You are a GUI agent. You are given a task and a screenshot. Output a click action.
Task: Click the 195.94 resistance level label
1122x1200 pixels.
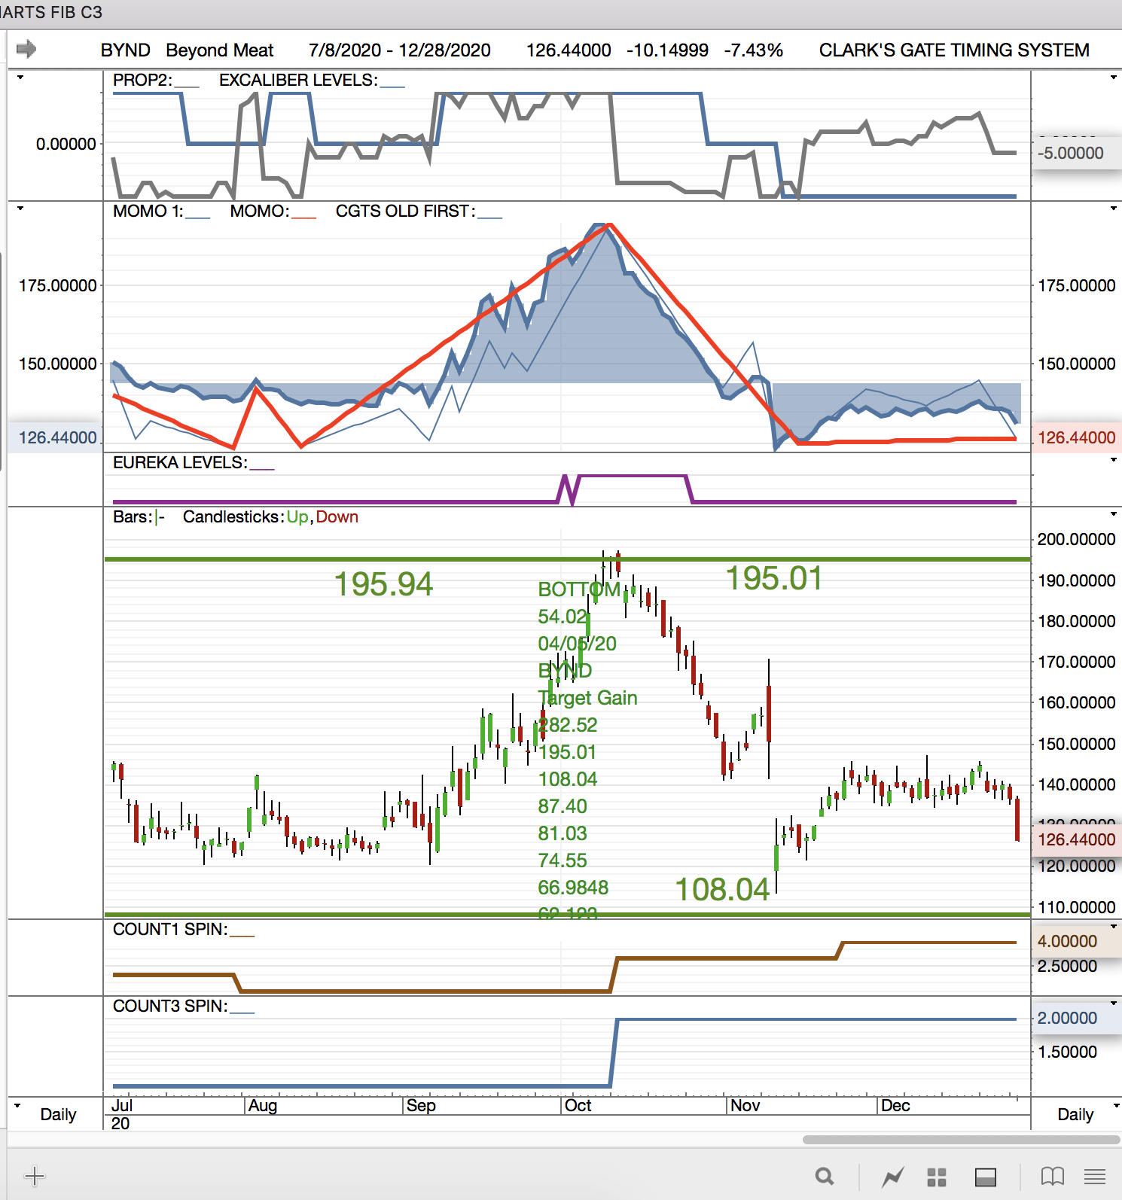(x=383, y=584)
